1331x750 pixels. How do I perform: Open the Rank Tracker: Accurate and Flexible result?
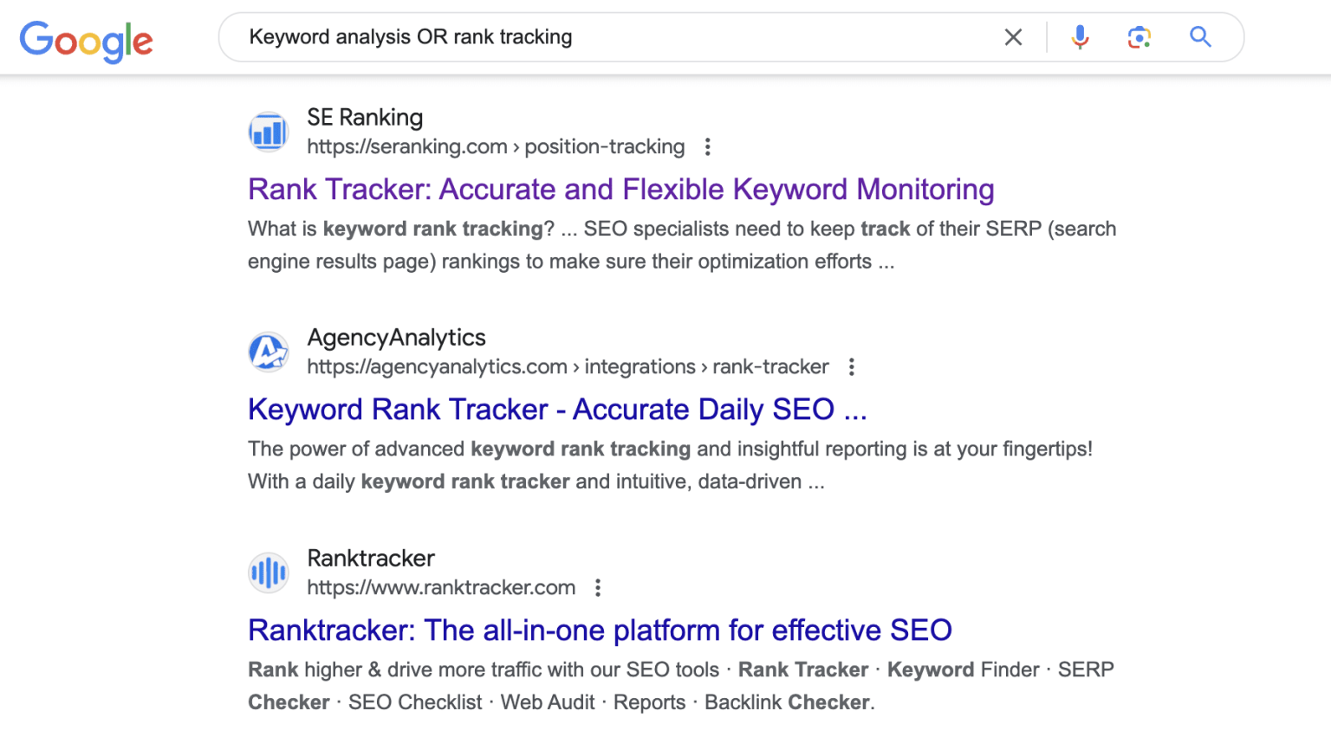coord(620,189)
